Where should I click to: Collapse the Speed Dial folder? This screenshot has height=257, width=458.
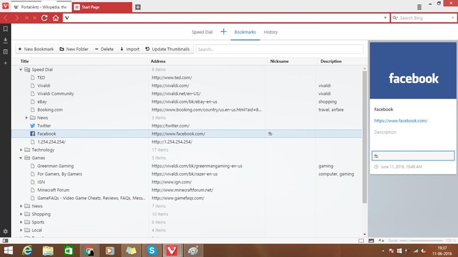pyautogui.click(x=21, y=70)
